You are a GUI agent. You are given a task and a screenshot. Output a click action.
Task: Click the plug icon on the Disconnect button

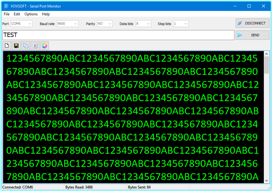pyautogui.click(x=240, y=23)
